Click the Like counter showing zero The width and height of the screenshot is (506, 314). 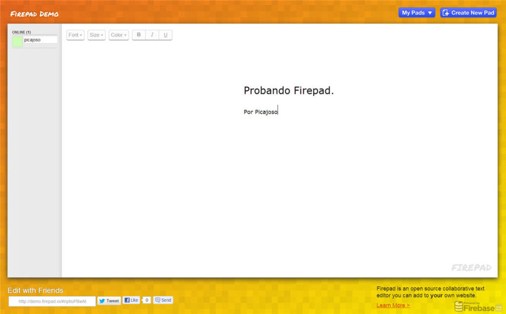click(146, 300)
